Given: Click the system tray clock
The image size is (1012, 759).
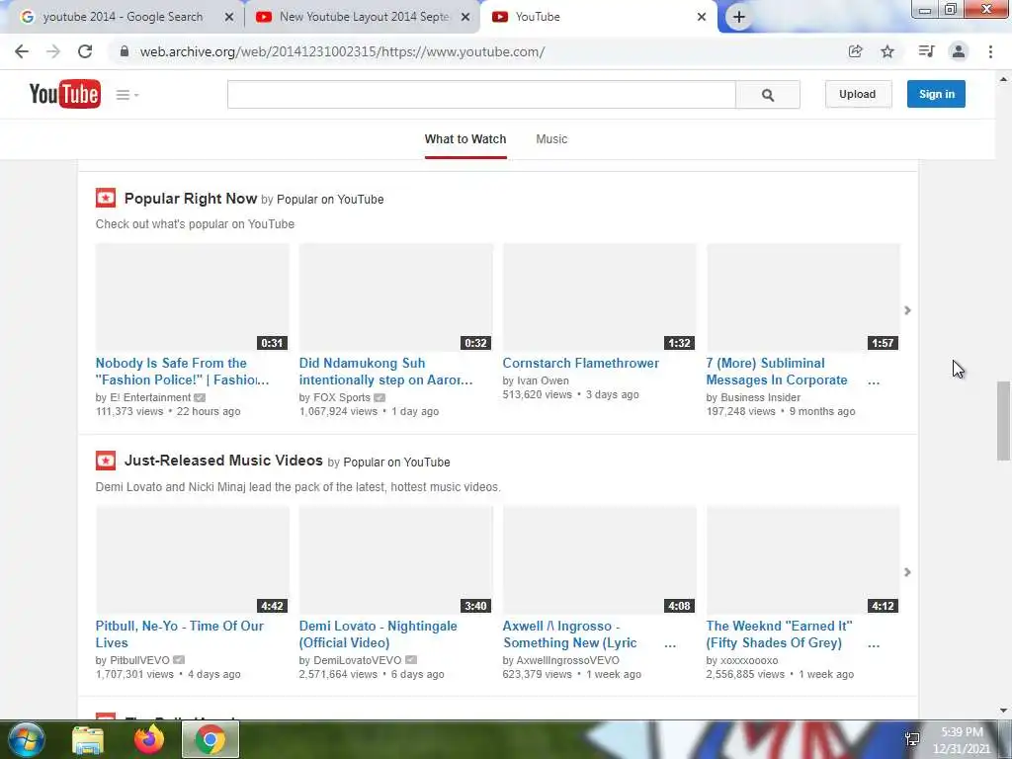Looking at the screenshot, I should 962,740.
